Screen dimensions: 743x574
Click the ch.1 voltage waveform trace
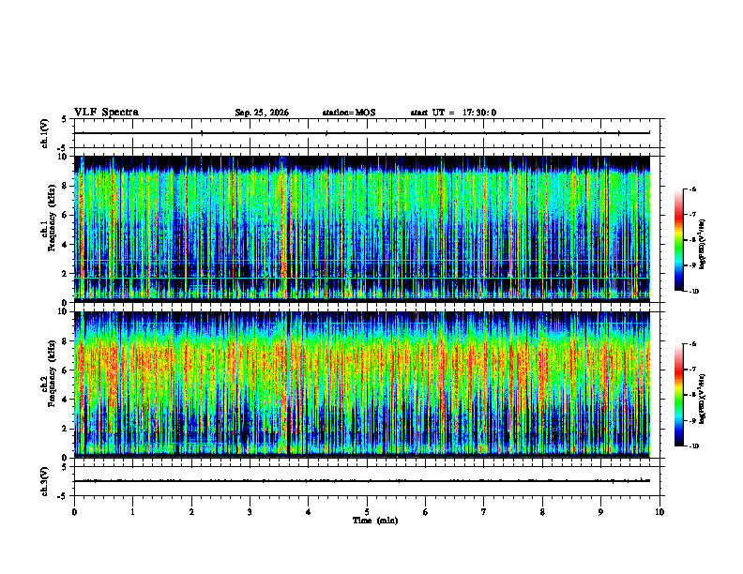click(x=362, y=133)
